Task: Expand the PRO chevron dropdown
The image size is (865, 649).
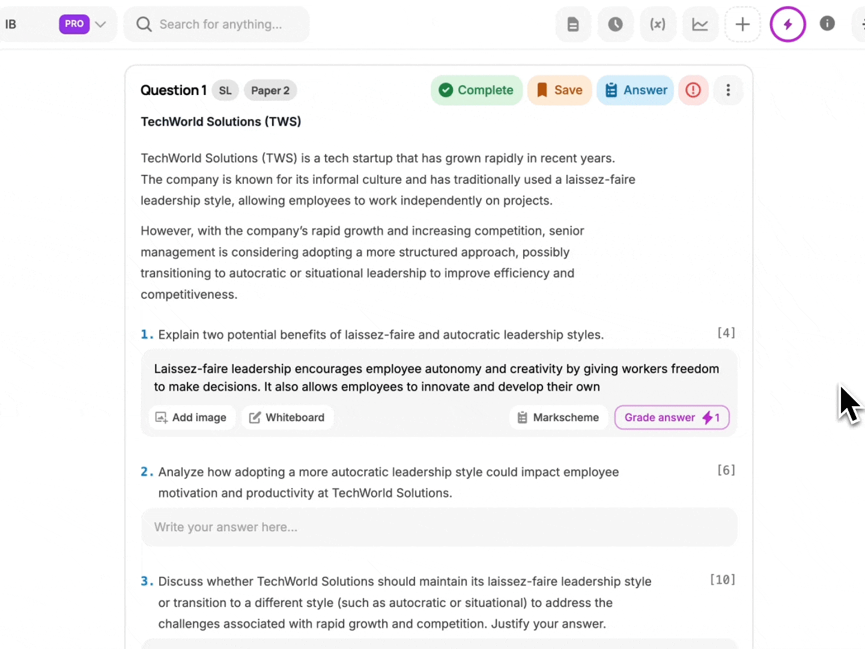Action: (100, 25)
